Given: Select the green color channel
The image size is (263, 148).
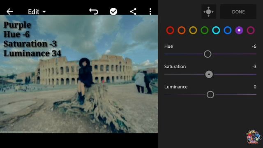Looking at the screenshot, I should [x=205, y=30].
